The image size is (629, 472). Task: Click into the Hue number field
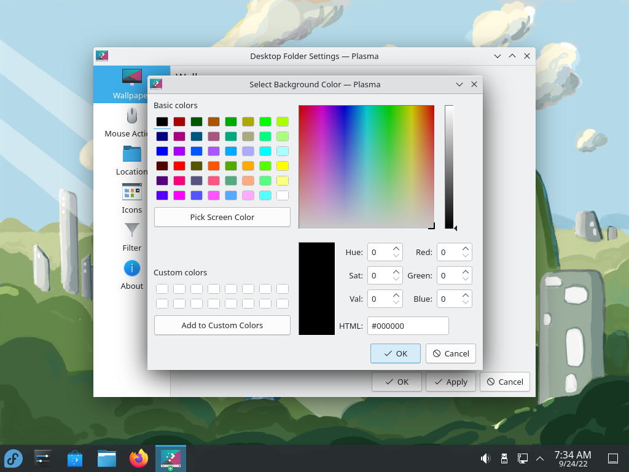click(x=379, y=253)
